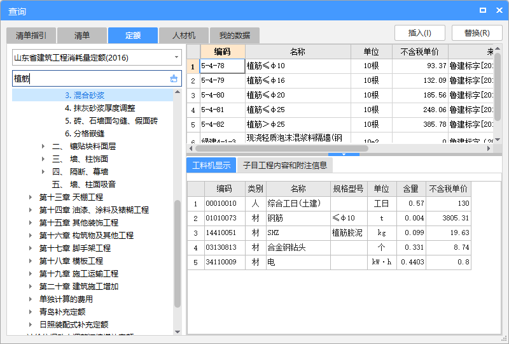
Task: Expand 四、隔断、幕墙 node
Action: (43, 171)
